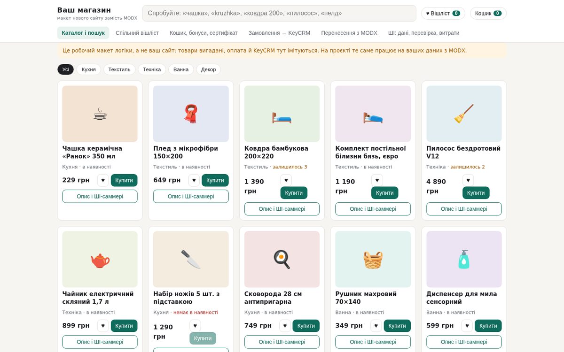Toggle heart on Набір ножів 5 шт.
Image resolution: width=564 pixels, height=352 pixels.
[x=195, y=326]
